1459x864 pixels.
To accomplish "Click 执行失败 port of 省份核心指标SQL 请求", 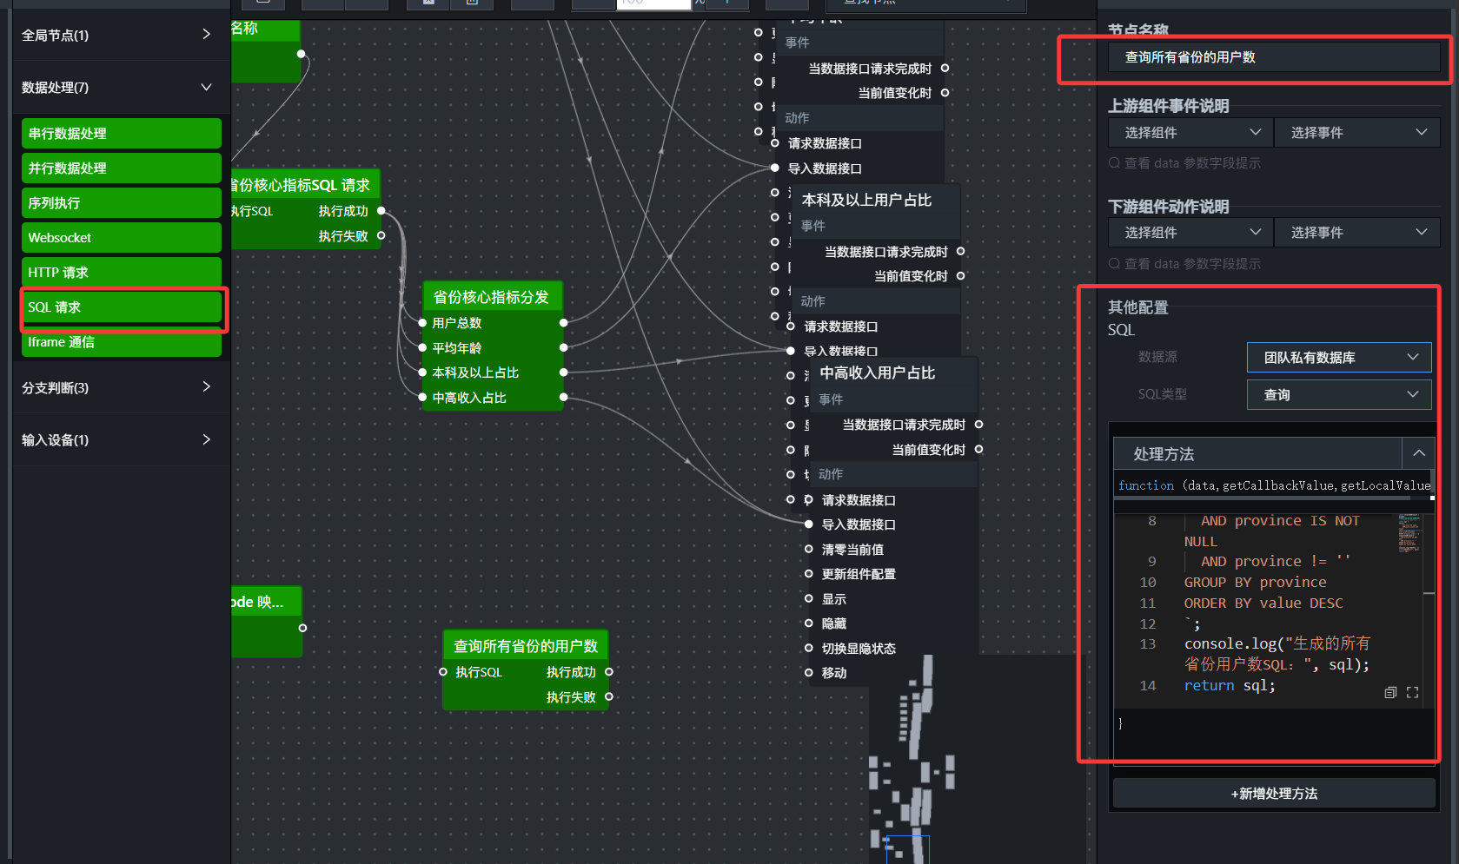I will pos(381,235).
